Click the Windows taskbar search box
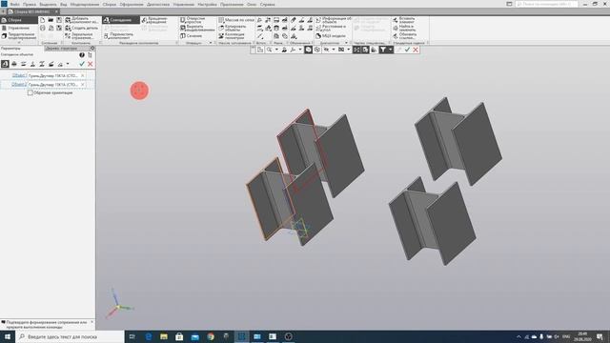610x343 pixels. point(70,336)
